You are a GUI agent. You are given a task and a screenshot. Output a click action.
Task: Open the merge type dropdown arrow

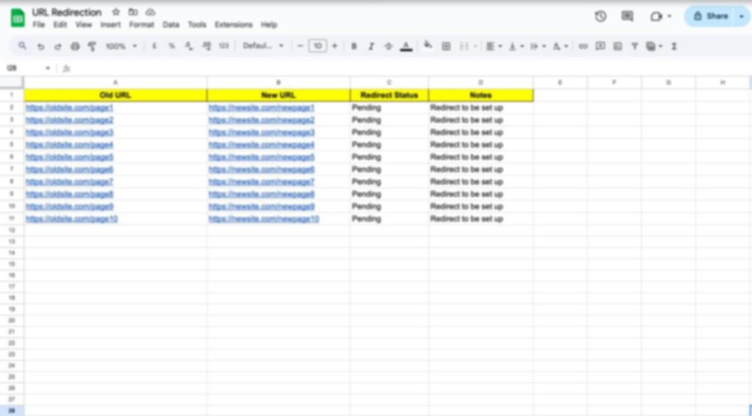click(x=475, y=46)
